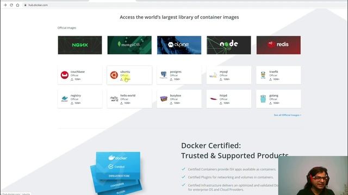This screenshot has width=348, height=195.
Task: Click the container images library heading
Action: [179, 17]
